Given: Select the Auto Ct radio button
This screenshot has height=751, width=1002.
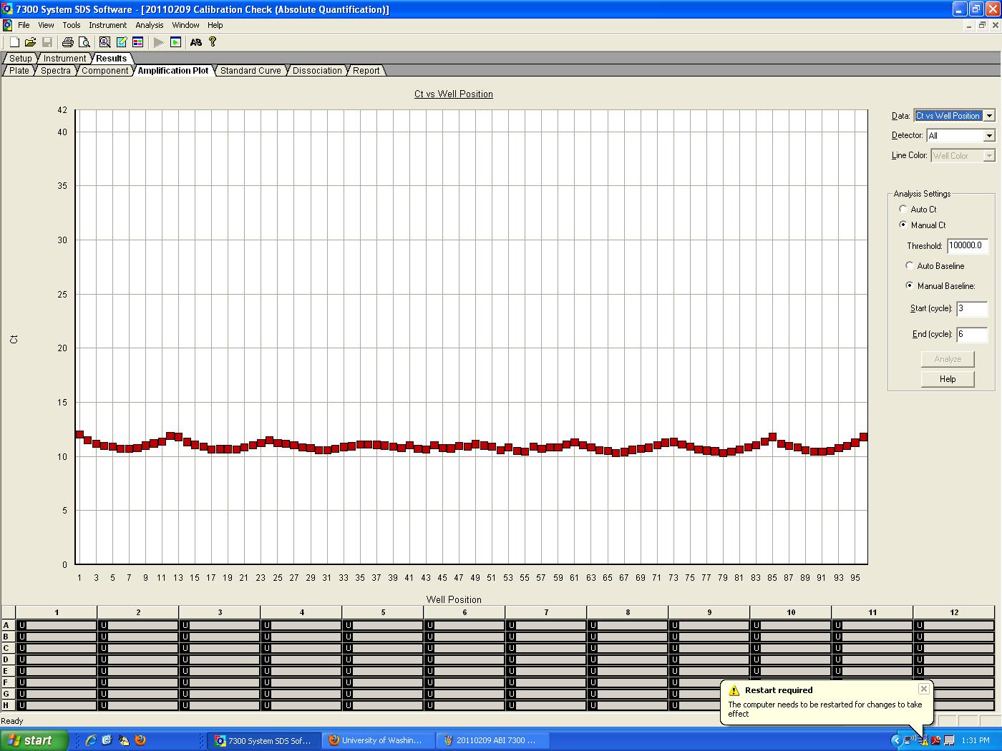Looking at the screenshot, I should pyautogui.click(x=903, y=209).
